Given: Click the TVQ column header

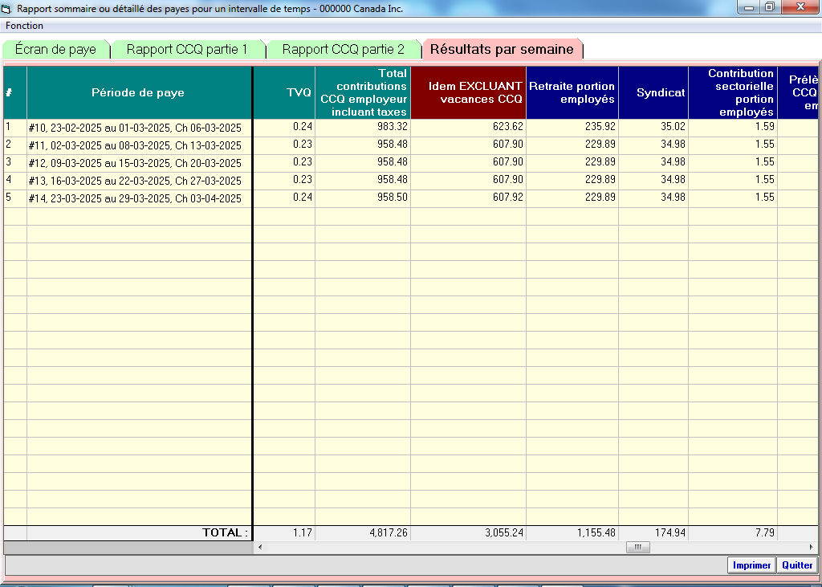Looking at the screenshot, I should [283, 92].
